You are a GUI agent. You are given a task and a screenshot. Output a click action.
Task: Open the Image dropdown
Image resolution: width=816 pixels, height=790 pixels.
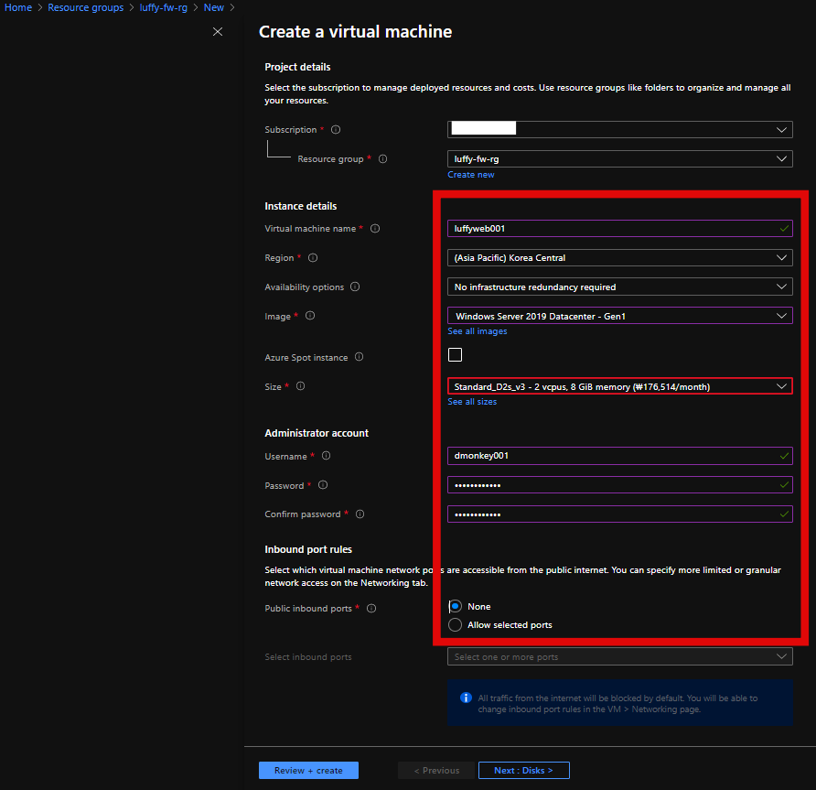[620, 316]
